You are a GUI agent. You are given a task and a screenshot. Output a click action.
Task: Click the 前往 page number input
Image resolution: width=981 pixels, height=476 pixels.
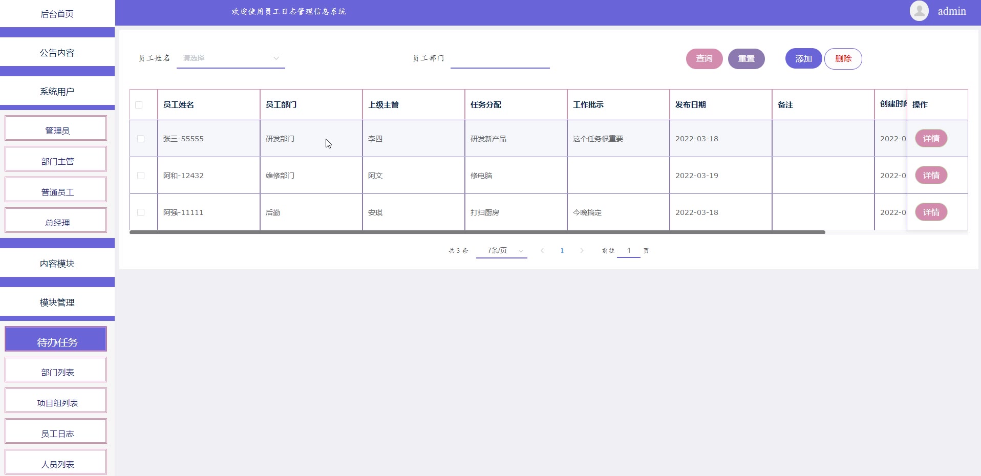point(629,251)
